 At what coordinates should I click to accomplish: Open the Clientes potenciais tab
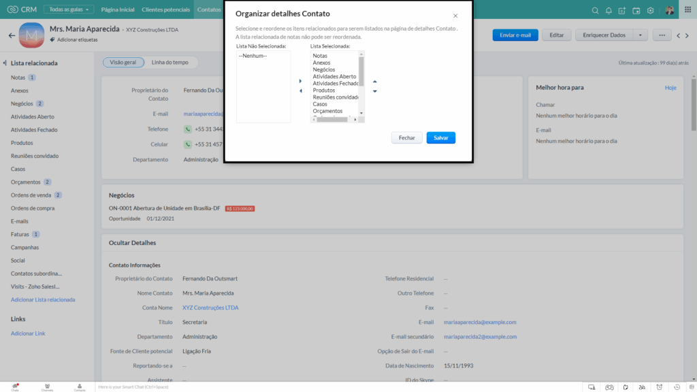(166, 10)
